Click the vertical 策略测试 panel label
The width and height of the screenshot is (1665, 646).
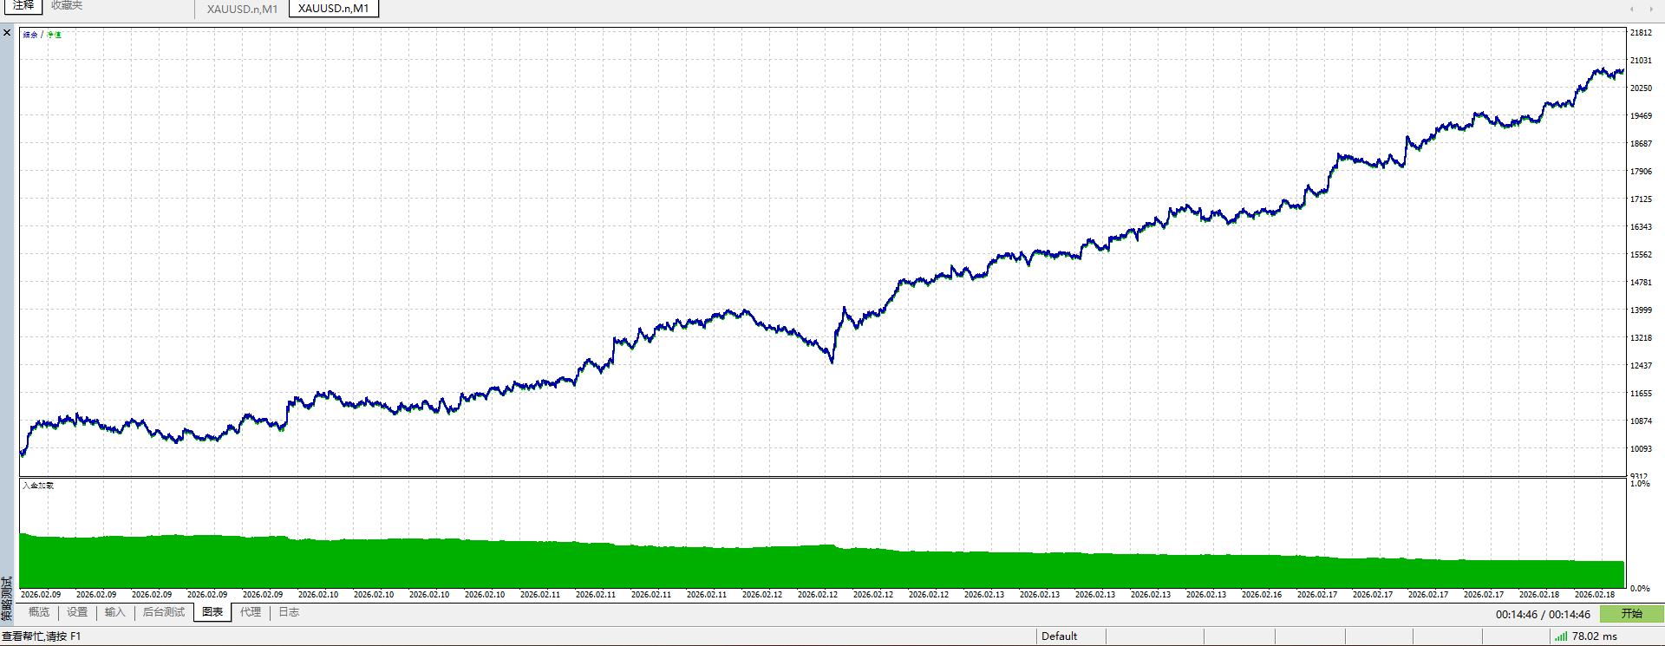(x=7, y=598)
